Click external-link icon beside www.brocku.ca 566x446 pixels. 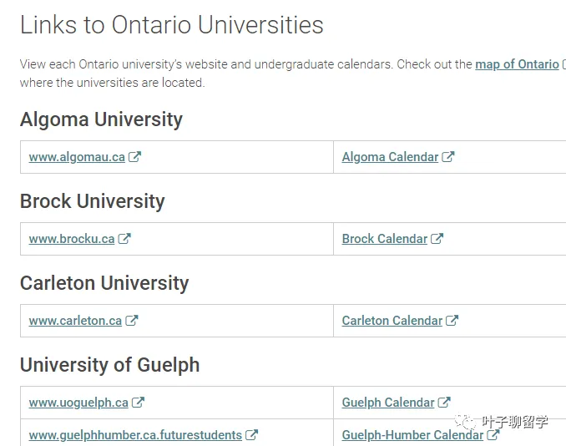(x=124, y=239)
